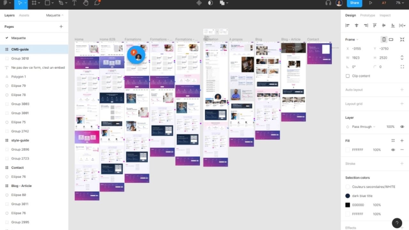This screenshot has height=230, width=409.
Task: Select the Comment tool
Action: click(97, 3)
